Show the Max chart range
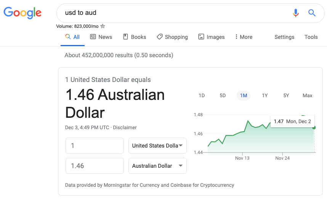 307,95
